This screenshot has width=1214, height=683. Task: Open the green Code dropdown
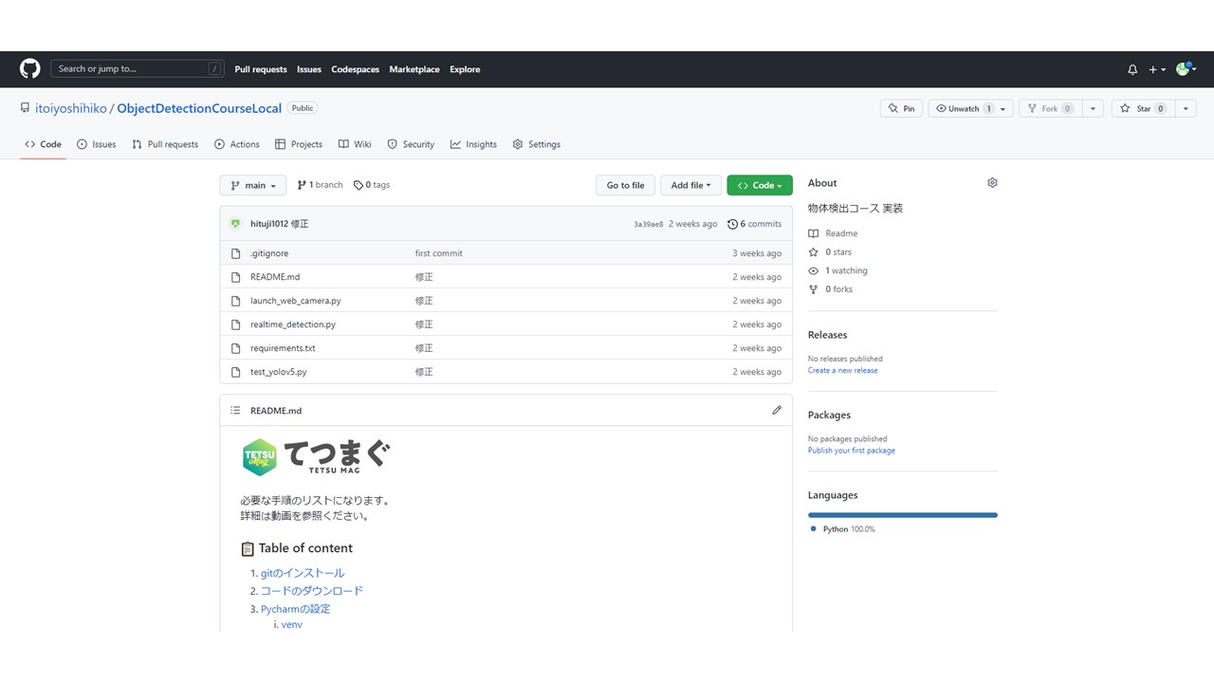click(x=759, y=185)
